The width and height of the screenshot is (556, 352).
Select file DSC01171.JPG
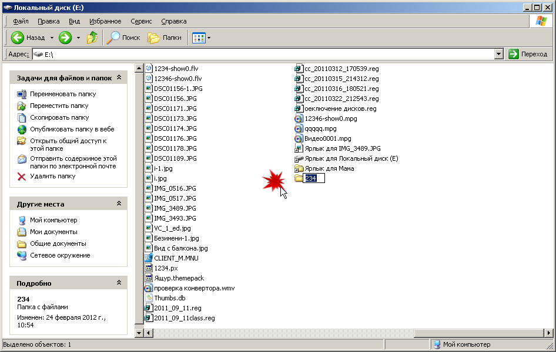click(175, 109)
